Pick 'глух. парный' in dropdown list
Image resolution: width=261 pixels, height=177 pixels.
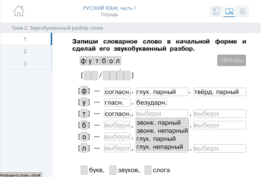(x=162, y=139)
